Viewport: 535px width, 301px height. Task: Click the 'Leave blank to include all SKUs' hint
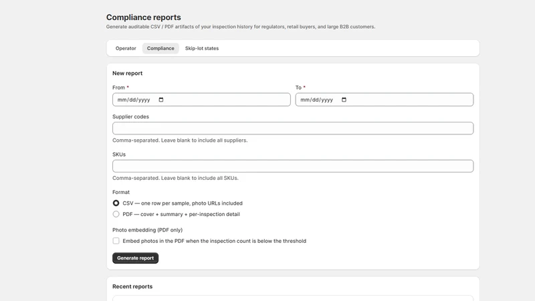pyautogui.click(x=175, y=178)
